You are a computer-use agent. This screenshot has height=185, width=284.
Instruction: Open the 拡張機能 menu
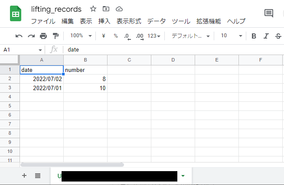209,21
